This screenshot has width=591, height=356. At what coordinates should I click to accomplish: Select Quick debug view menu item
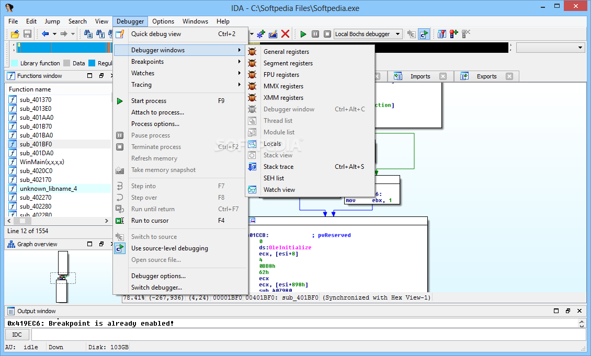click(180, 34)
